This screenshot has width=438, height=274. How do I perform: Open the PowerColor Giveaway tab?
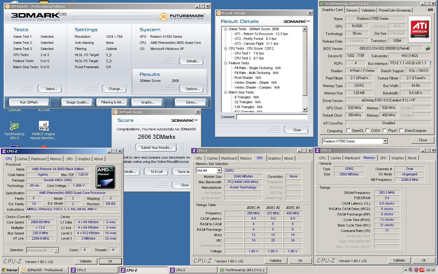click(395, 10)
